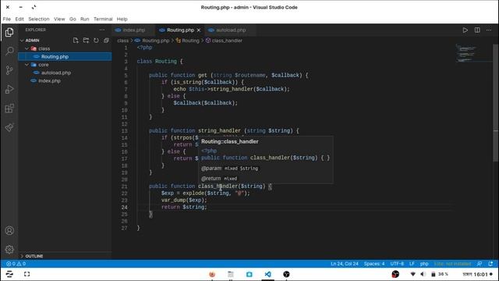Click the errors and warnings status indicator
The height and width of the screenshot is (281, 499).
(16, 264)
